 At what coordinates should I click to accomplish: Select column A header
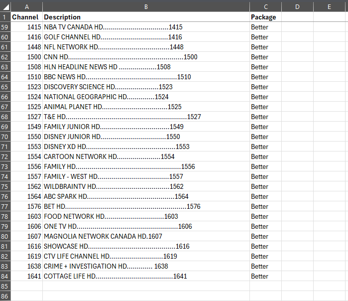coord(26,6)
